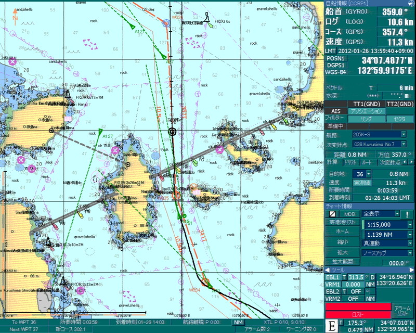Click the E cursor mode icon

tap(331, 326)
